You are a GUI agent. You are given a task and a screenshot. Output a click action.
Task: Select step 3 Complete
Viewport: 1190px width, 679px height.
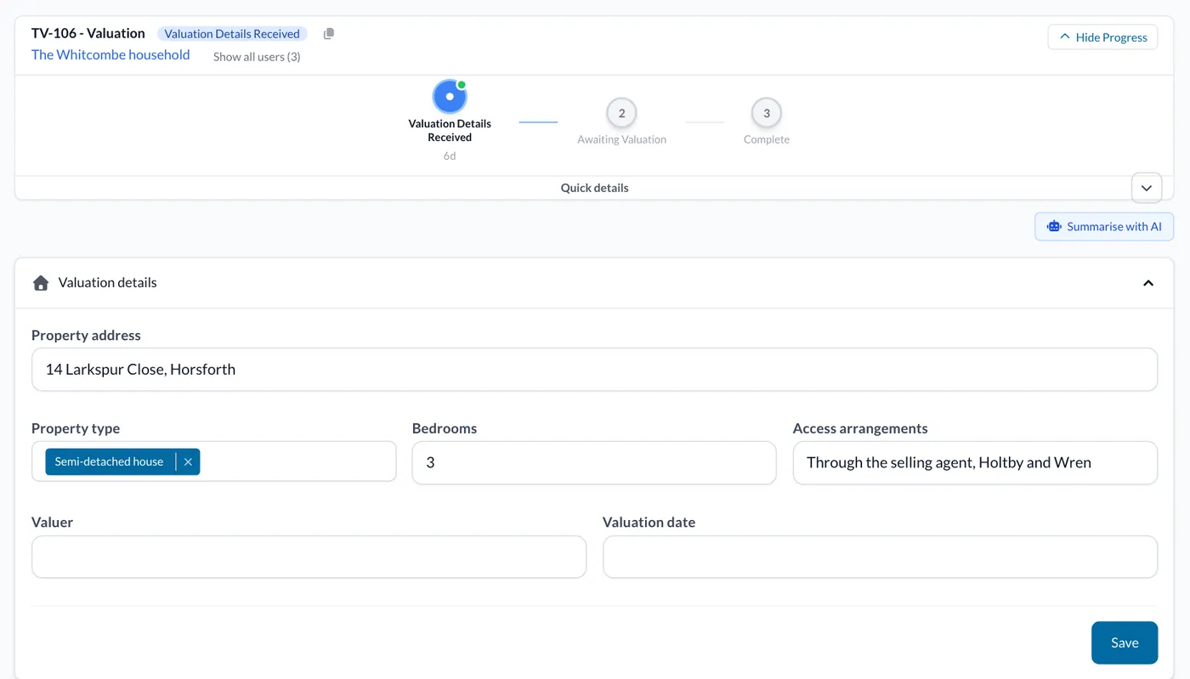tap(767, 113)
